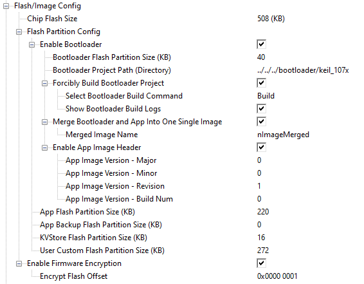Open the Build command value dropdown
The height and width of the screenshot is (284, 364).
pos(266,96)
